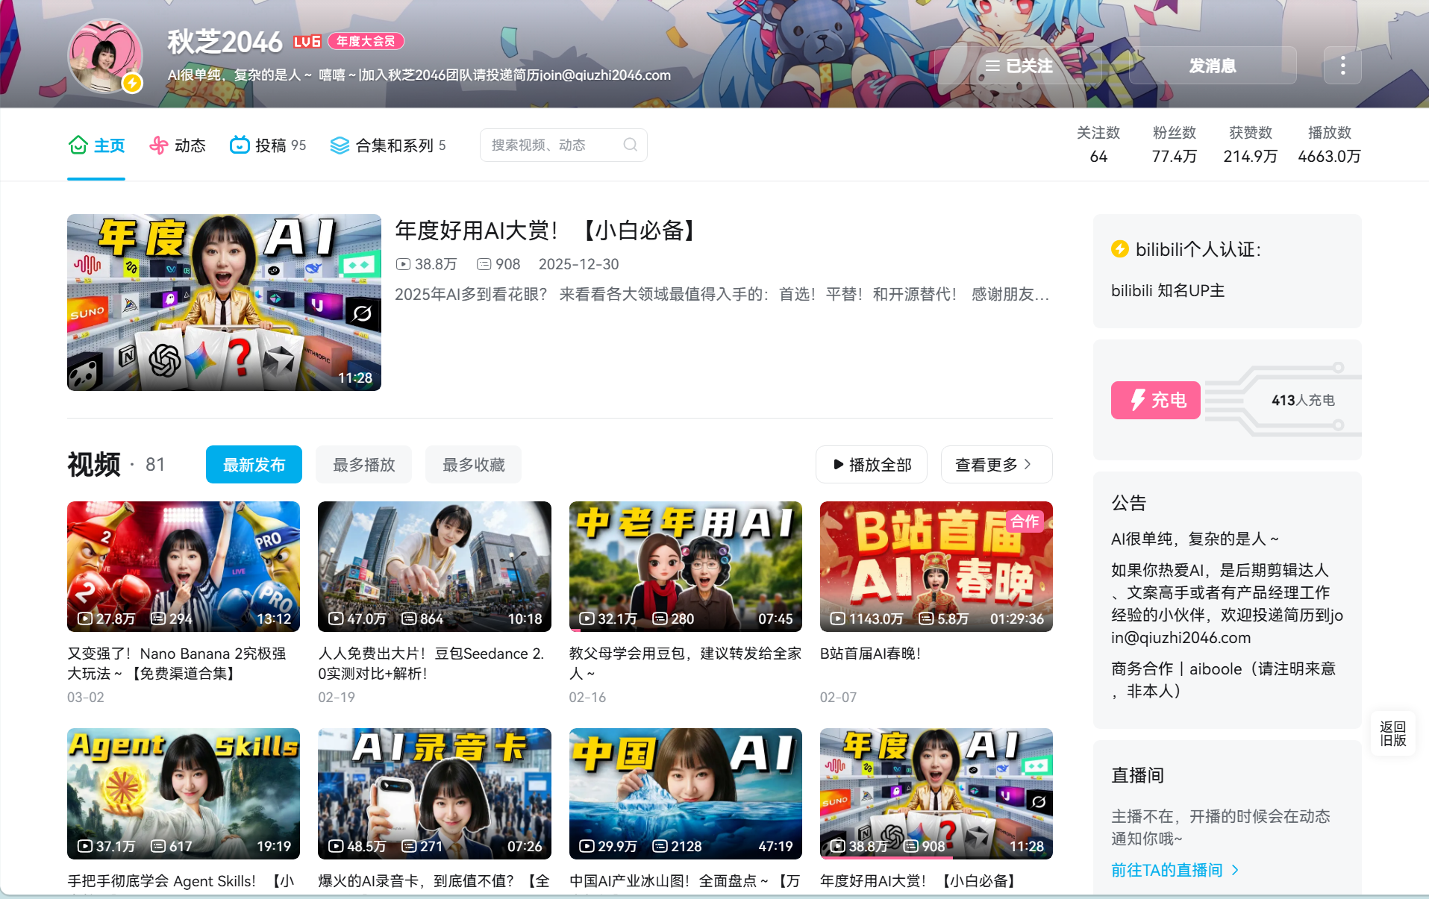The width and height of the screenshot is (1429, 899).
Task: Open the featured title 年度好用AI大赏!【小白必备】
Action: [x=548, y=231]
